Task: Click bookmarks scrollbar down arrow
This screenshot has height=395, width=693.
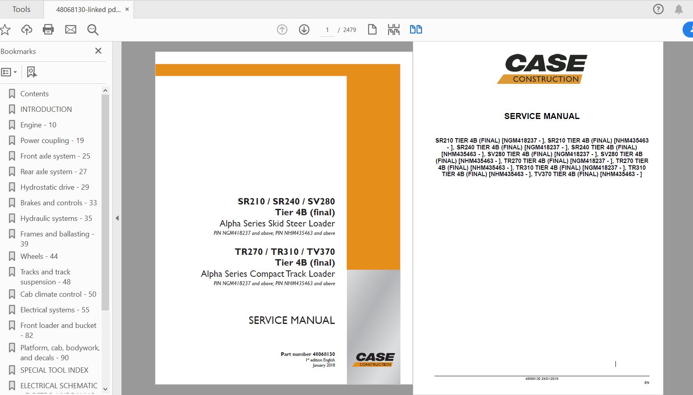Action: (x=106, y=389)
